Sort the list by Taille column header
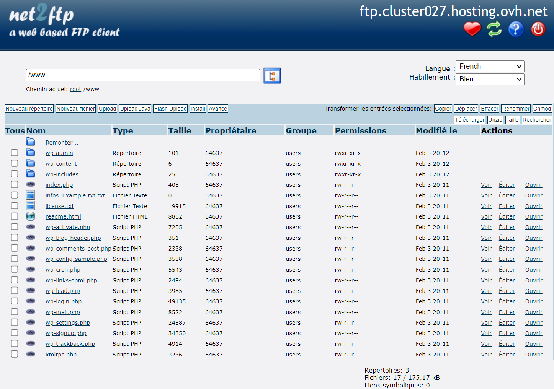554x389 pixels. click(x=180, y=131)
